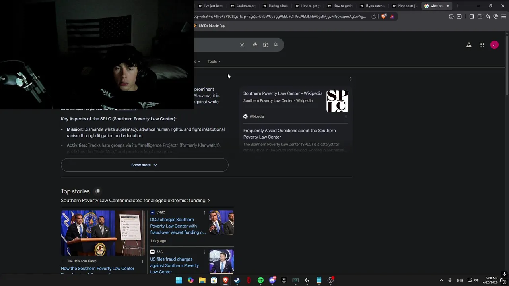Open Brave Shields lion icon
509x286 pixels.
point(383,16)
